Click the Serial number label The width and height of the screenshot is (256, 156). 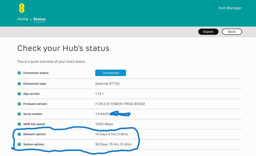click(33, 114)
